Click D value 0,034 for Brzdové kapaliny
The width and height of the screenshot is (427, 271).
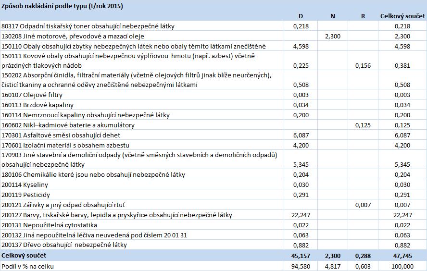(301, 105)
